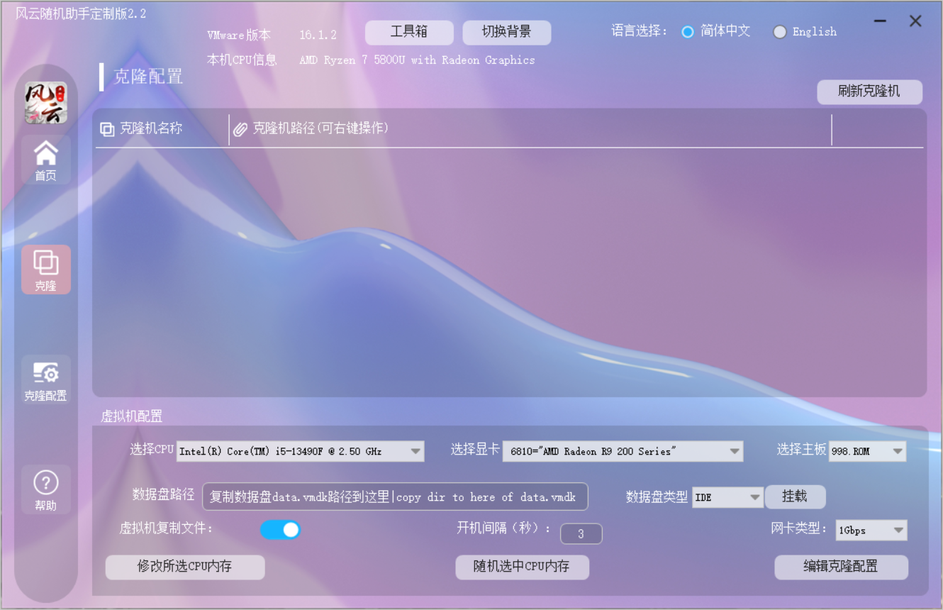The image size is (943, 610).
Task: Expand the 选择CPU dropdown
Action: pyautogui.click(x=415, y=451)
